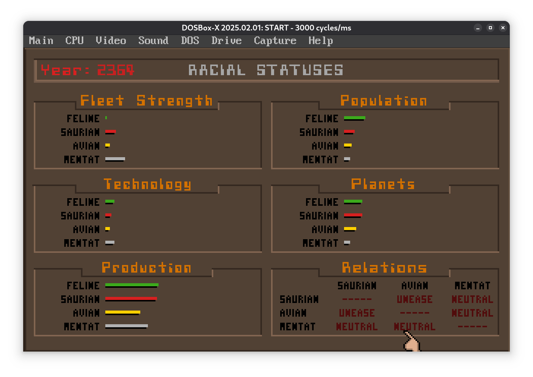This screenshot has height=377, width=533.
Task: Click the yellow Avian Planets bar
Action: pos(350,229)
